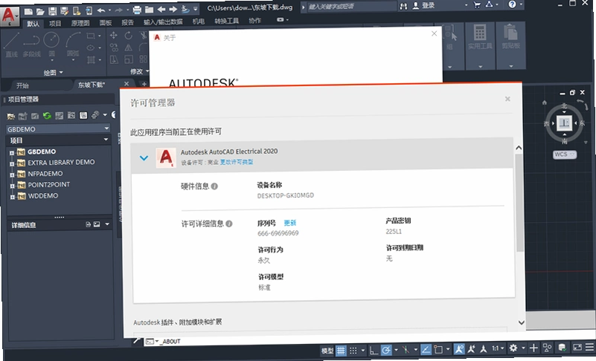Click the Undo arrow icon
Image resolution: width=596 pixels, height=361 pixels.
(101, 10)
